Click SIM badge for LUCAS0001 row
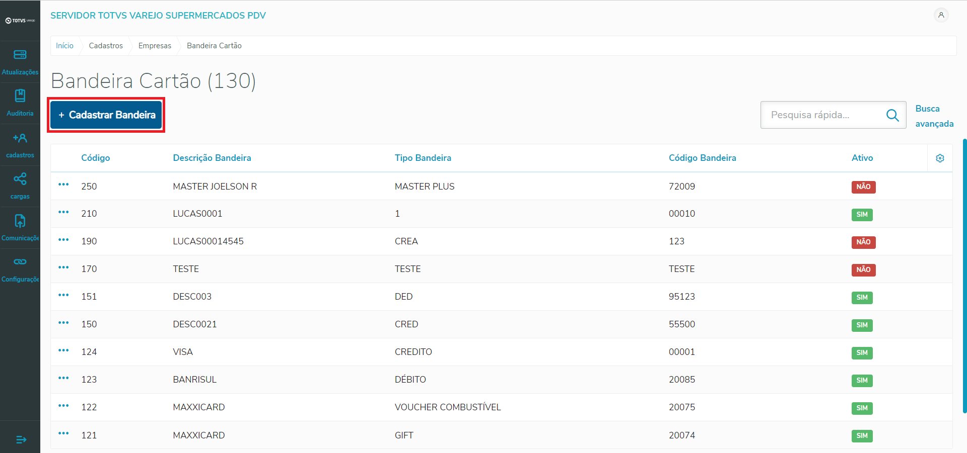The image size is (967, 453). (862, 215)
